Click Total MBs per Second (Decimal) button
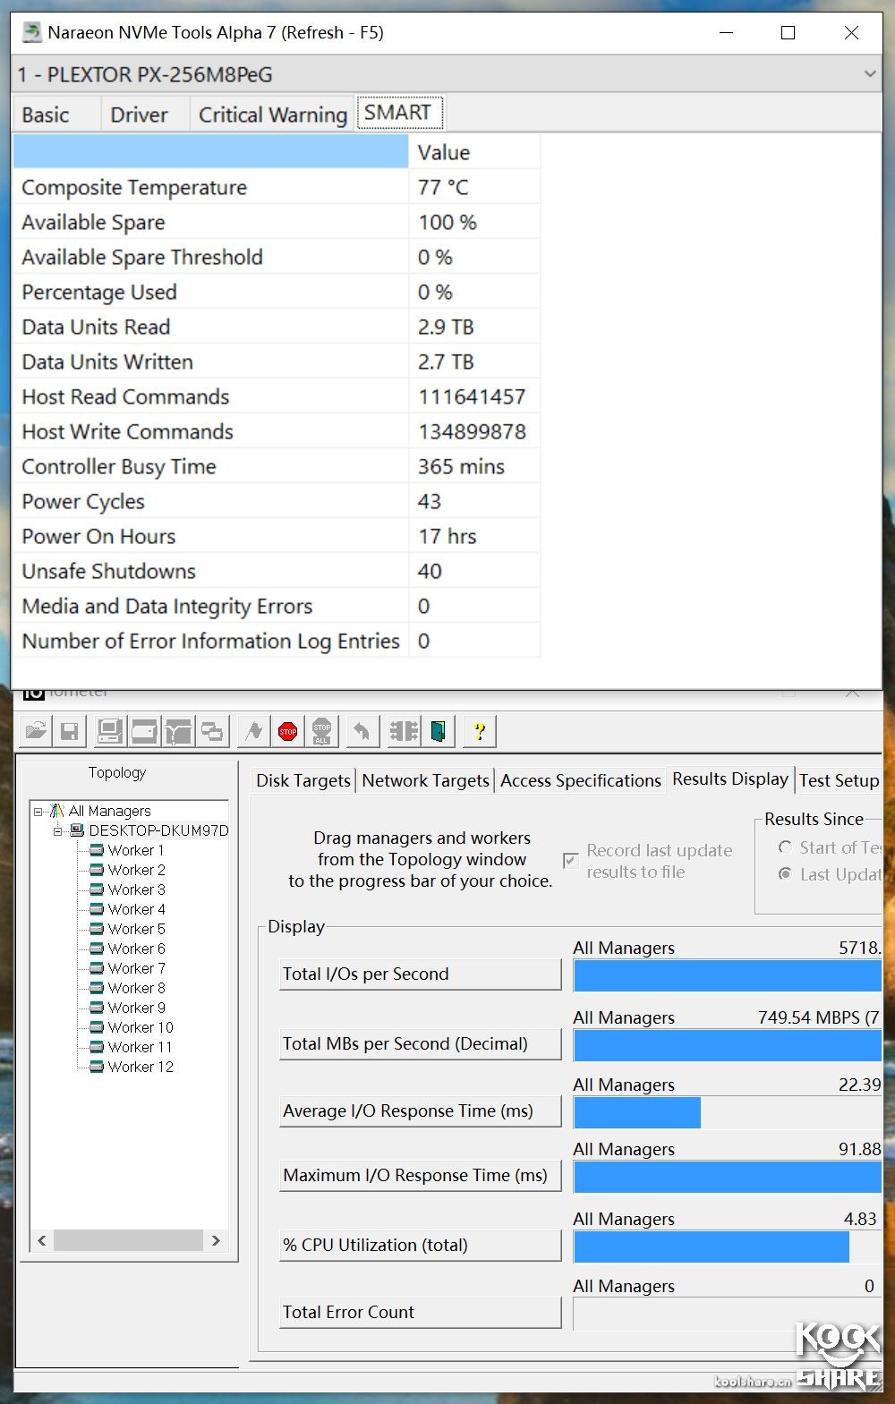The image size is (895, 1404). pos(421,1043)
